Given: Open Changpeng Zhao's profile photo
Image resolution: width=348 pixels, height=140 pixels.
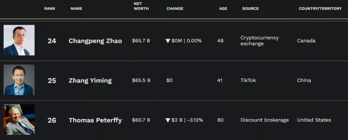Looking at the screenshot, I should [19, 40].
